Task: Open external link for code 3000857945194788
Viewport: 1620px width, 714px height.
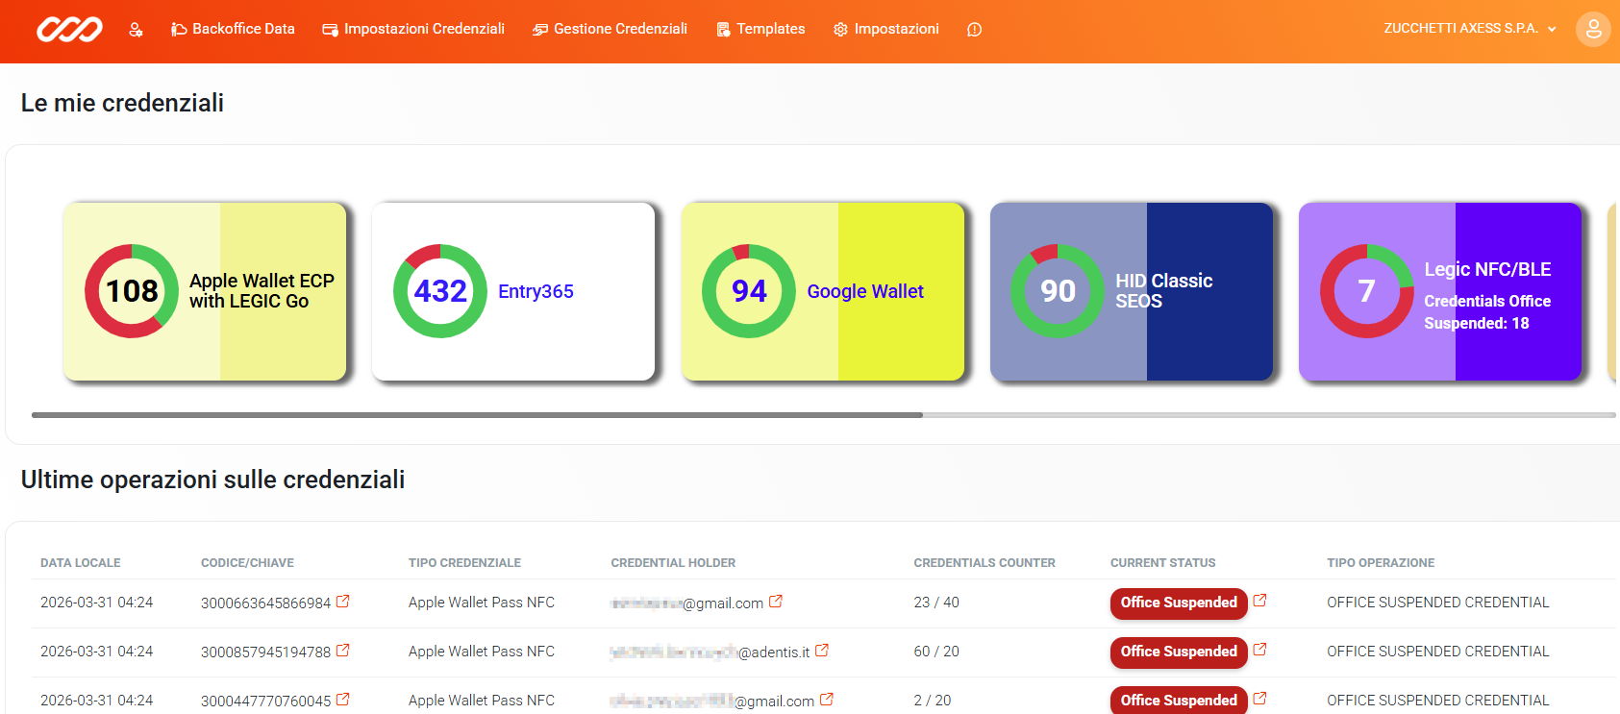Action: pos(343,651)
